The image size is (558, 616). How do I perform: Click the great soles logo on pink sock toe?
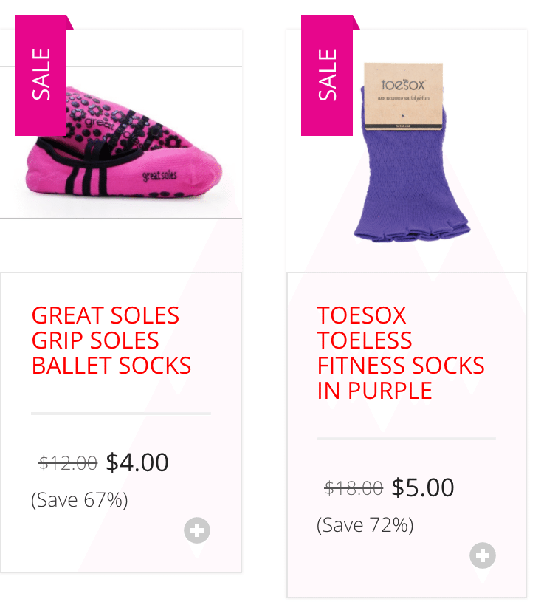pos(159,176)
